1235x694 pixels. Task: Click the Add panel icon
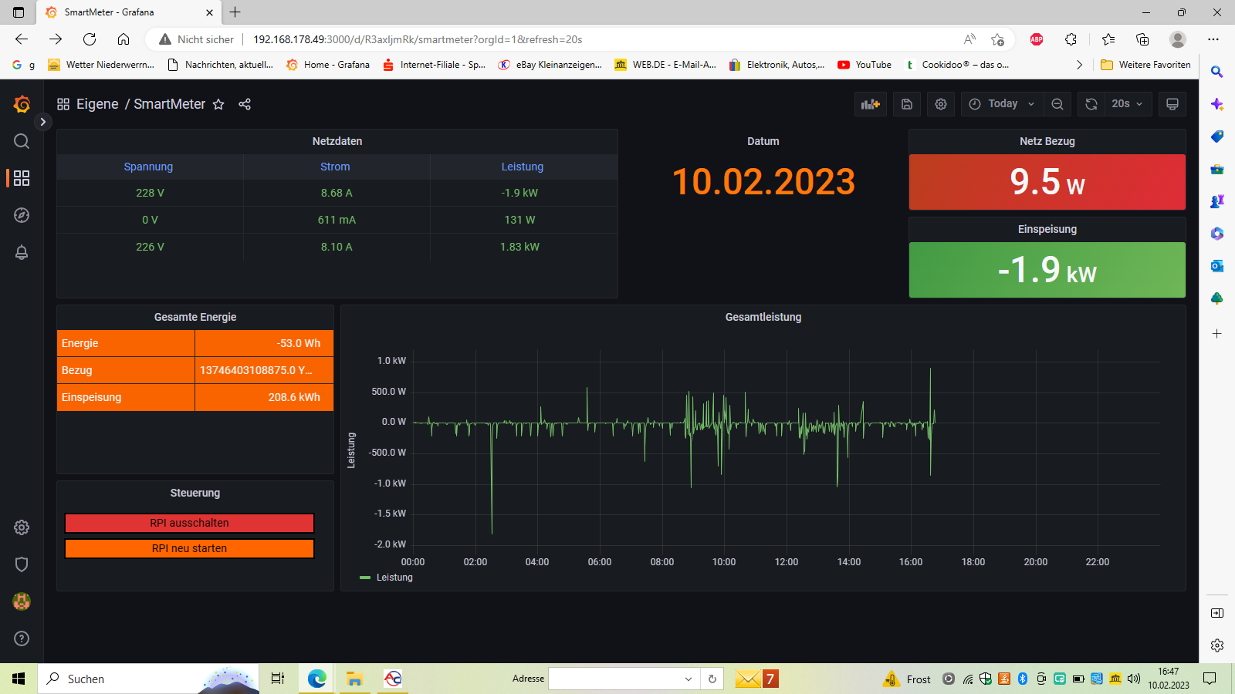(870, 104)
